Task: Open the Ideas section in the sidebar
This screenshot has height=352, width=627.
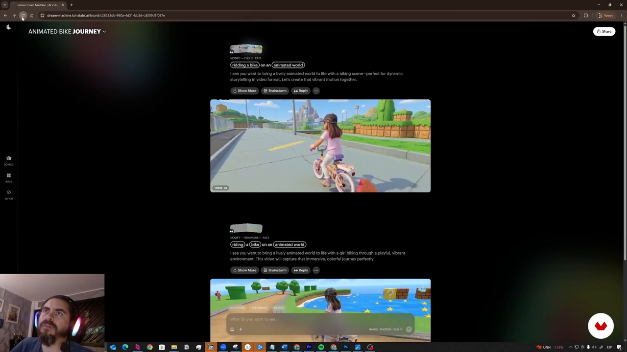Action: click(x=9, y=177)
